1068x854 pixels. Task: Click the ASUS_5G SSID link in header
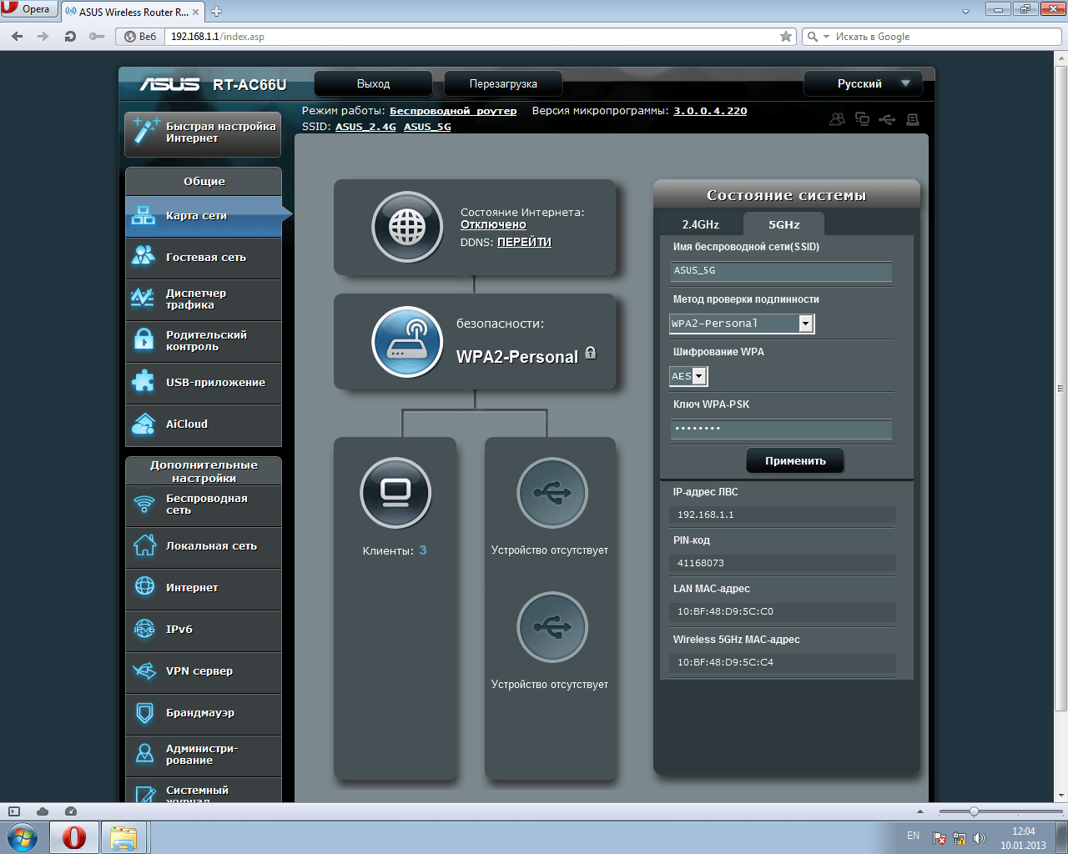[x=427, y=127]
